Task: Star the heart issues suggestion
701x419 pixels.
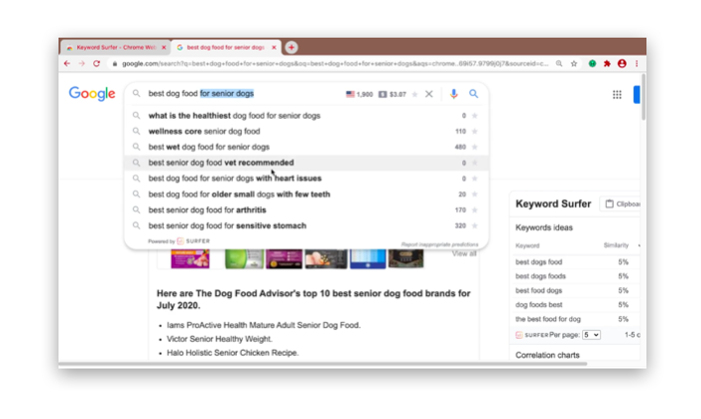Action: [x=475, y=178]
